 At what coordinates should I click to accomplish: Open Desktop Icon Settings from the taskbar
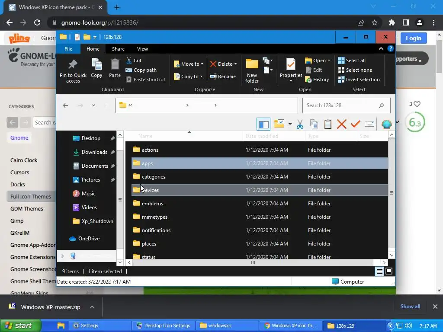(163, 326)
